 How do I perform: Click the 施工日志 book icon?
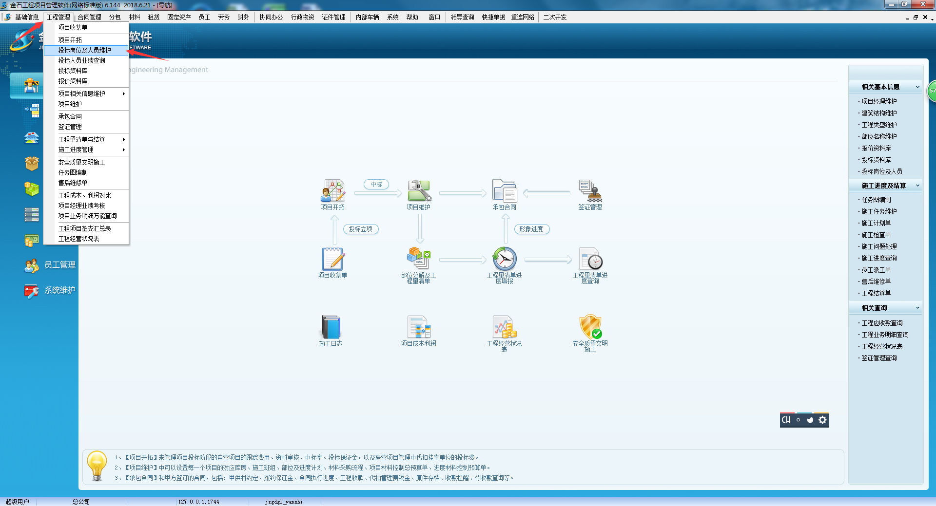(331, 327)
